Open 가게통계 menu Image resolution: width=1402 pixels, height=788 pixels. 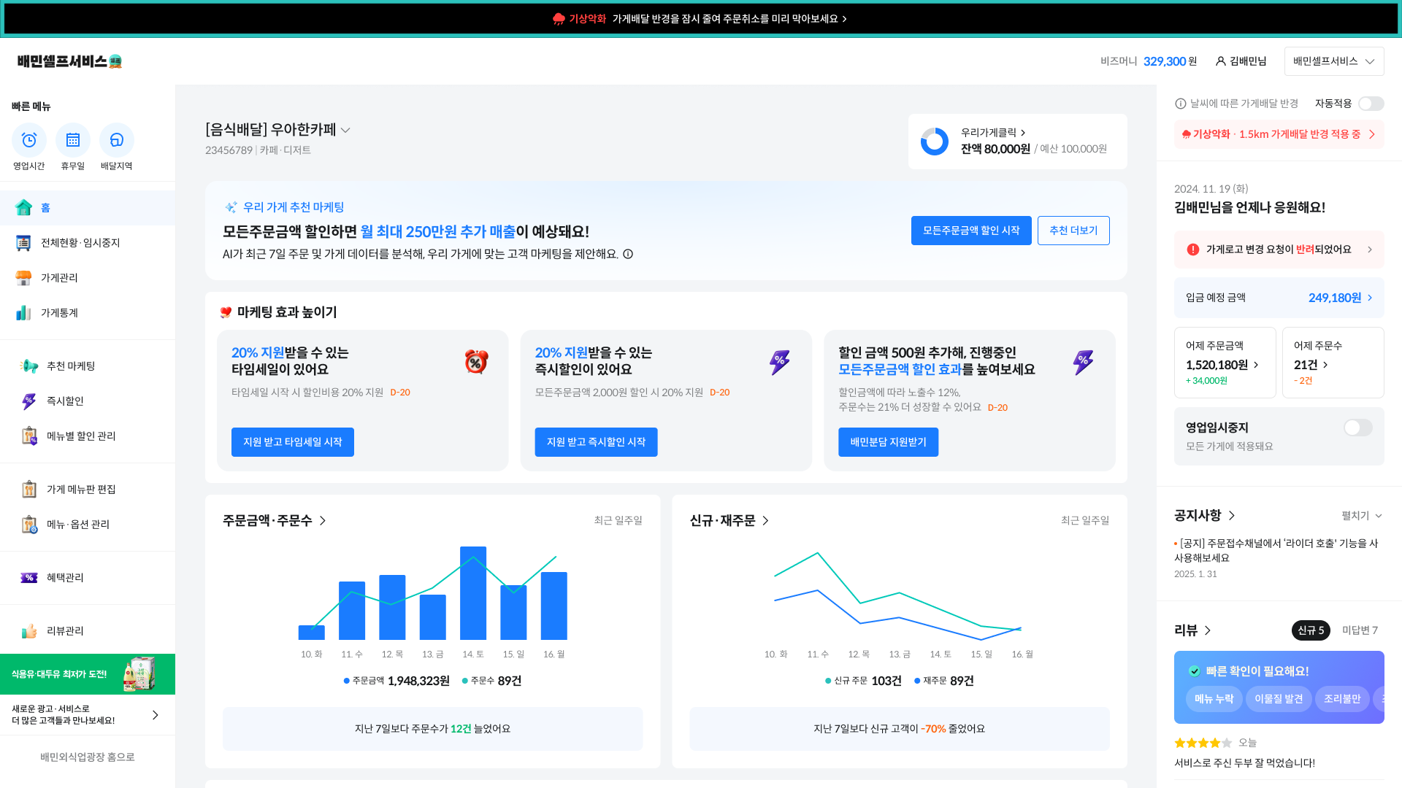click(88, 313)
